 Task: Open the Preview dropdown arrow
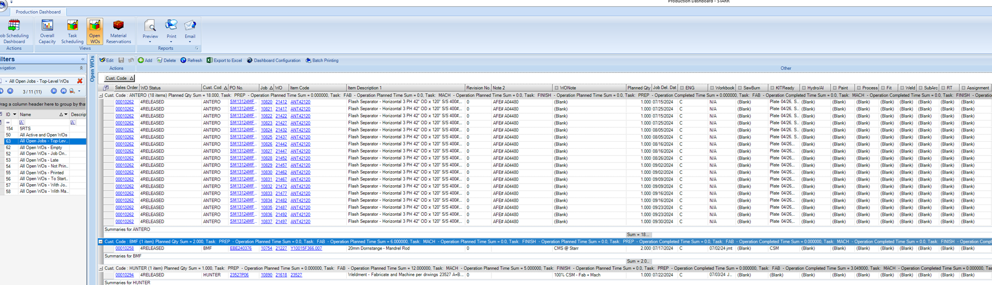(x=150, y=42)
